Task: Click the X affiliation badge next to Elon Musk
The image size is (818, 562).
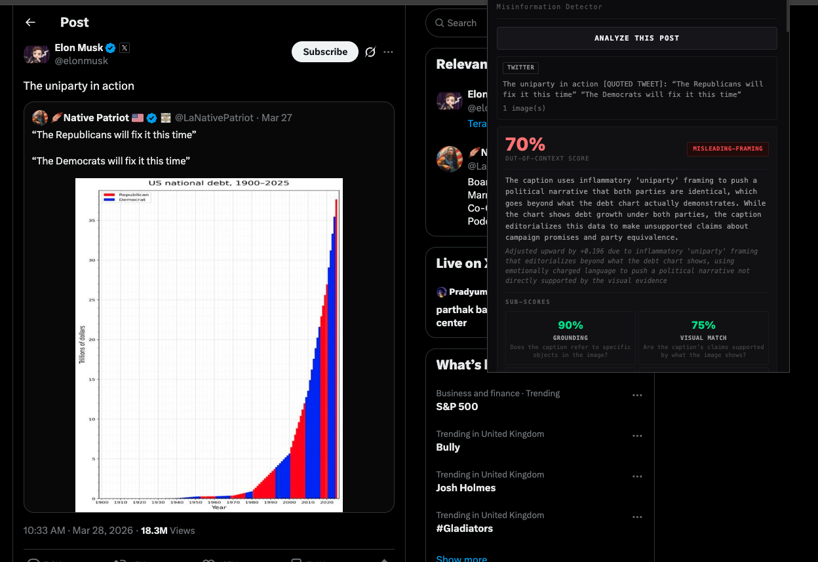Action: pyautogui.click(x=125, y=48)
